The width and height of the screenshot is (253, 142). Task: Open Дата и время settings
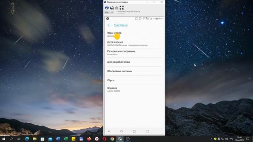pos(134,43)
